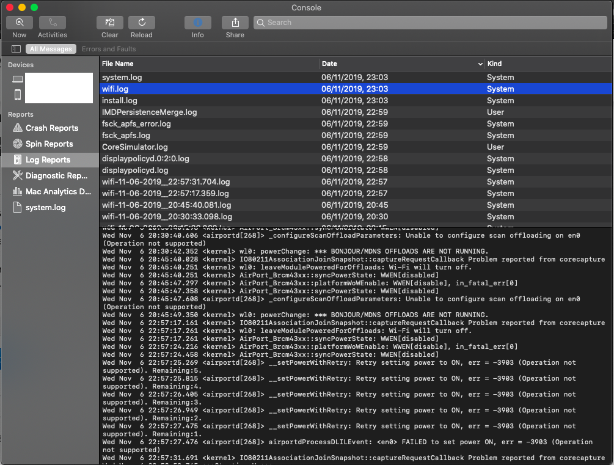
Task: Select the Mac laptop device icon
Action: pyautogui.click(x=18, y=79)
